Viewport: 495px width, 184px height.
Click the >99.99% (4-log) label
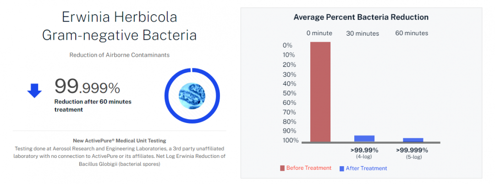click(364, 152)
